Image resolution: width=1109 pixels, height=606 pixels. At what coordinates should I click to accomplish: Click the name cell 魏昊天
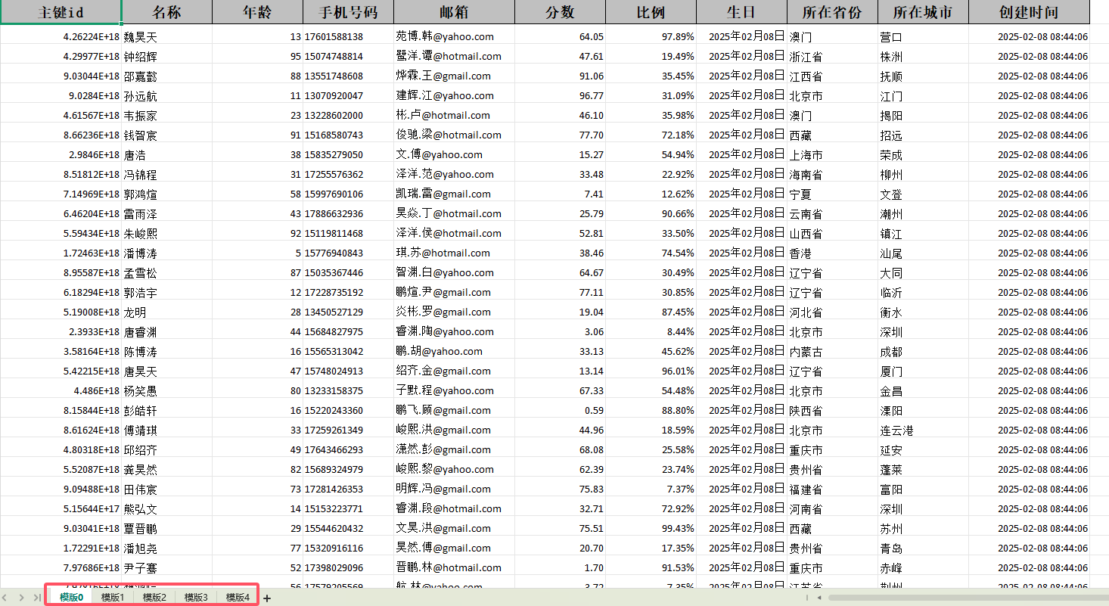[141, 36]
